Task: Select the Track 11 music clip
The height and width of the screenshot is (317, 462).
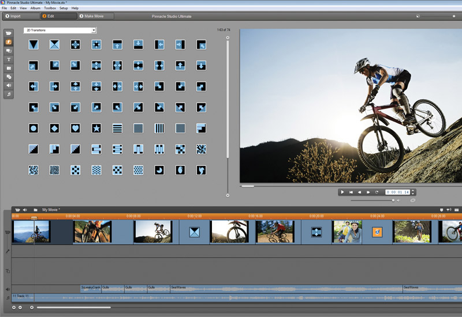Action: 237,297
